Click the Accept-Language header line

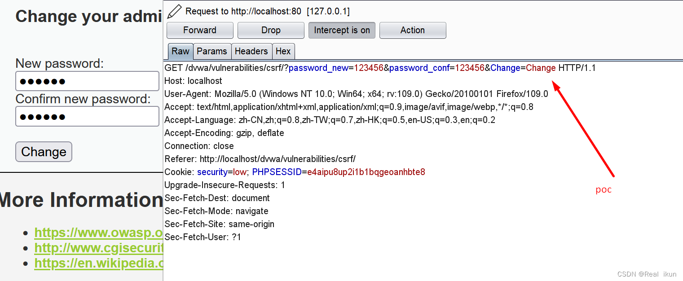(x=330, y=120)
